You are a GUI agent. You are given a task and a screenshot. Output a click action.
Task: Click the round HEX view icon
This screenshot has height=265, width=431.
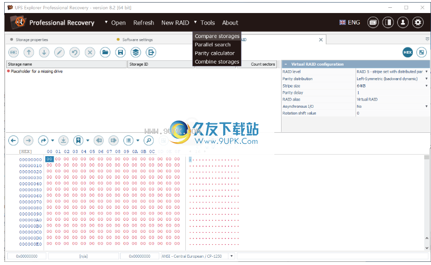[x=408, y=52]
